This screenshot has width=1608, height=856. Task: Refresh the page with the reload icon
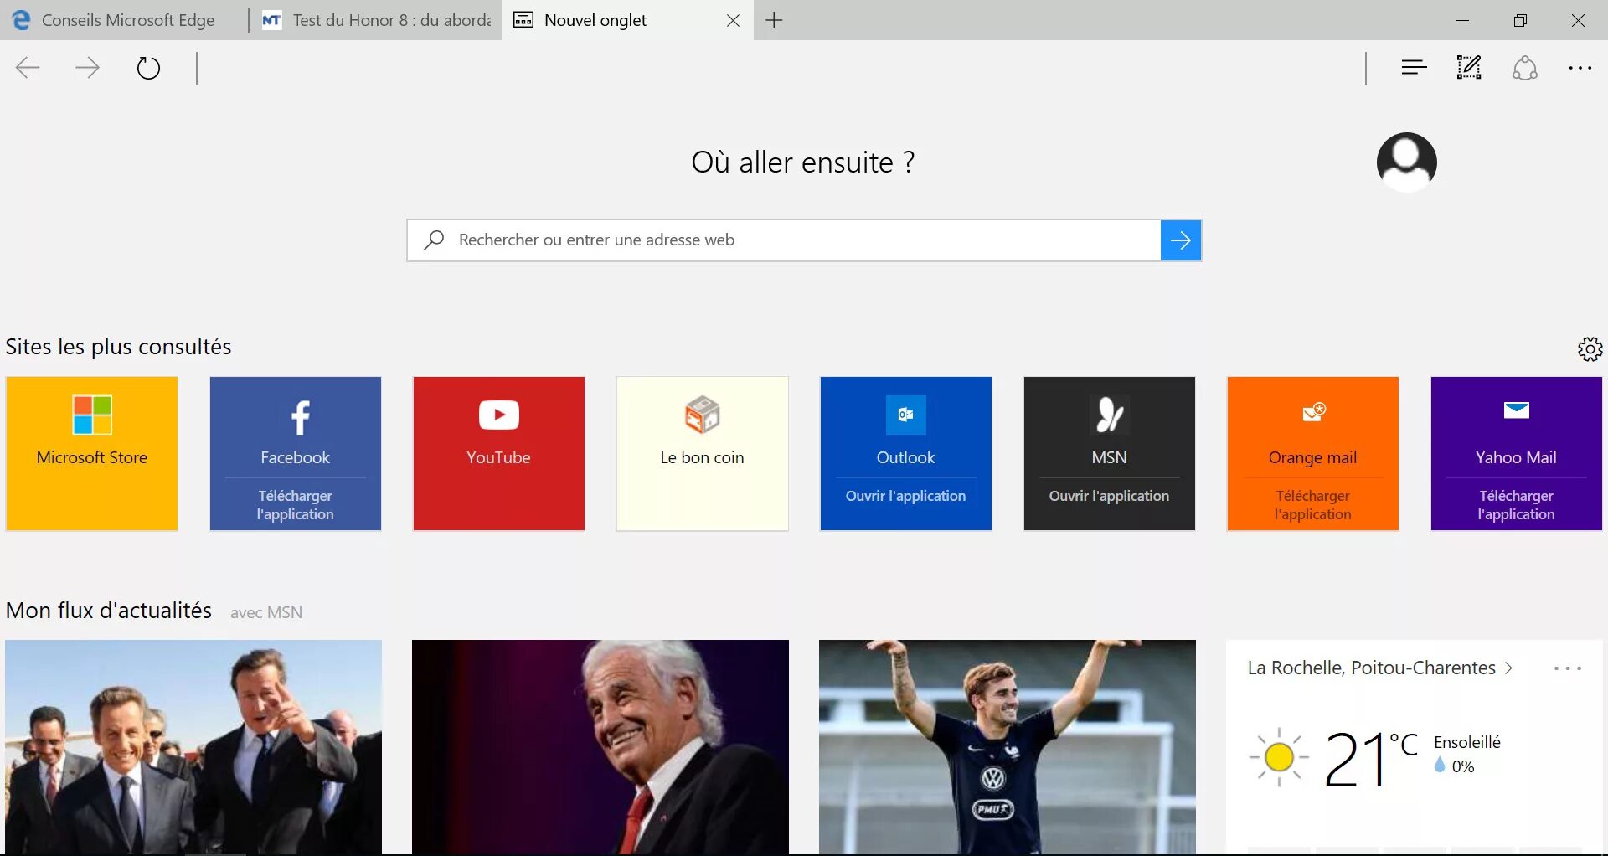[148, 68]
